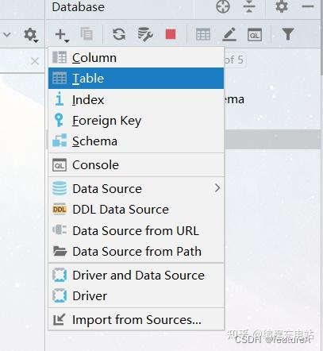
Task: Click the red Stop square icon
Action: tap(171, 34)
